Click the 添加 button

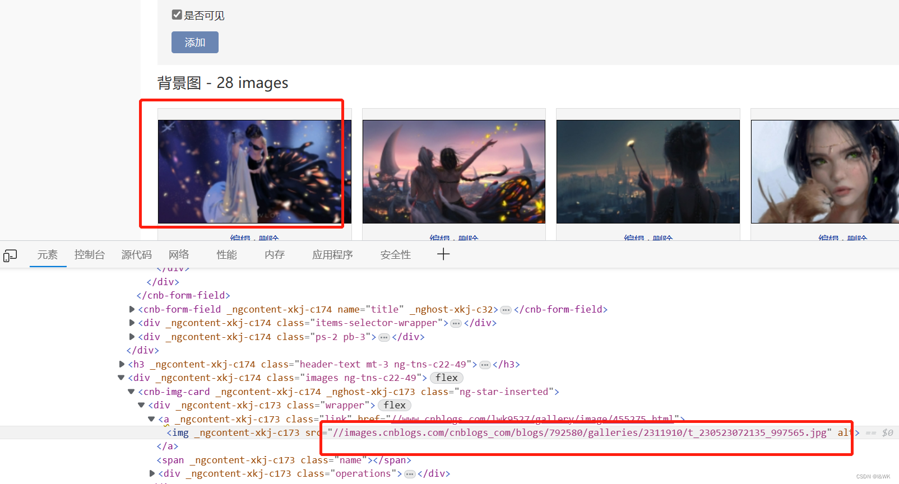coord(195,43)
